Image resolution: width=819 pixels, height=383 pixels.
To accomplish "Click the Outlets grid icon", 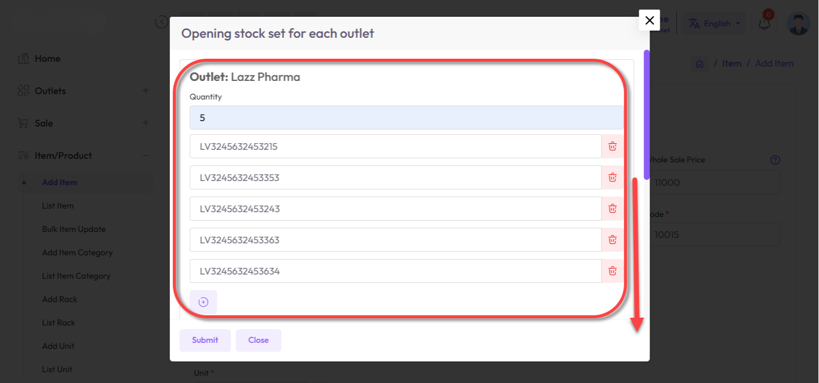I will (23, 91).
